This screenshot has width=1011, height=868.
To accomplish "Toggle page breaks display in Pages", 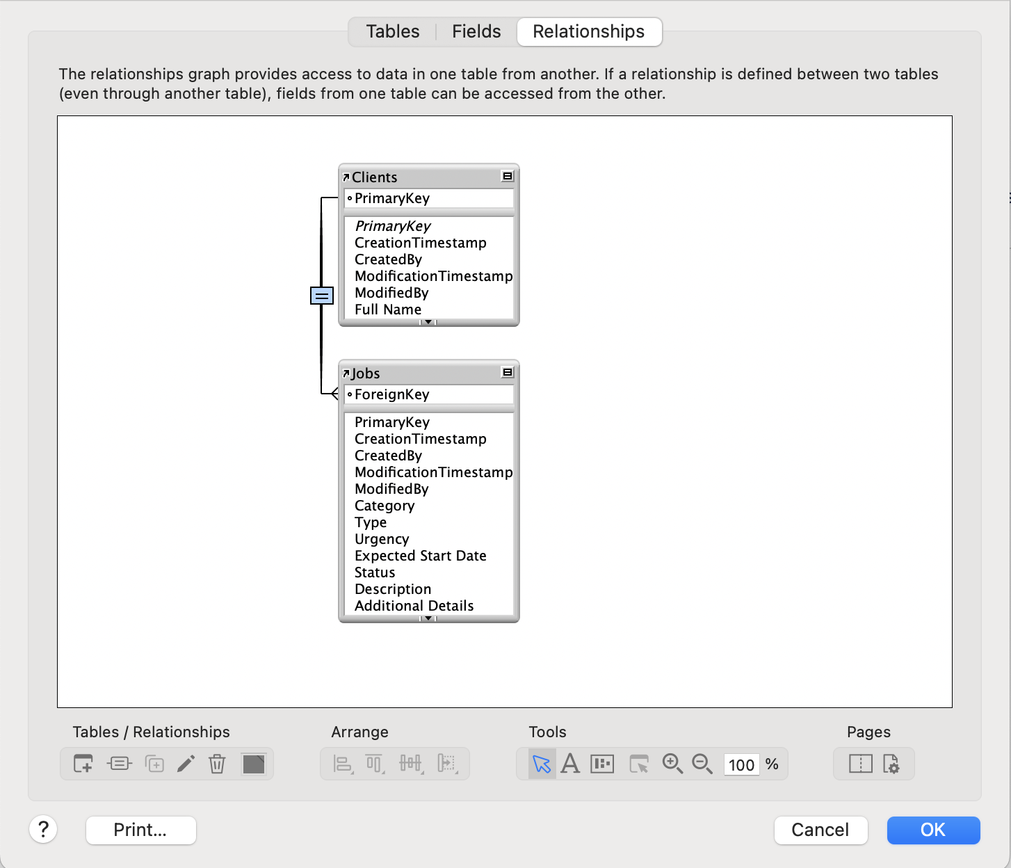I will pyautogui.click(x=860, y=763).
